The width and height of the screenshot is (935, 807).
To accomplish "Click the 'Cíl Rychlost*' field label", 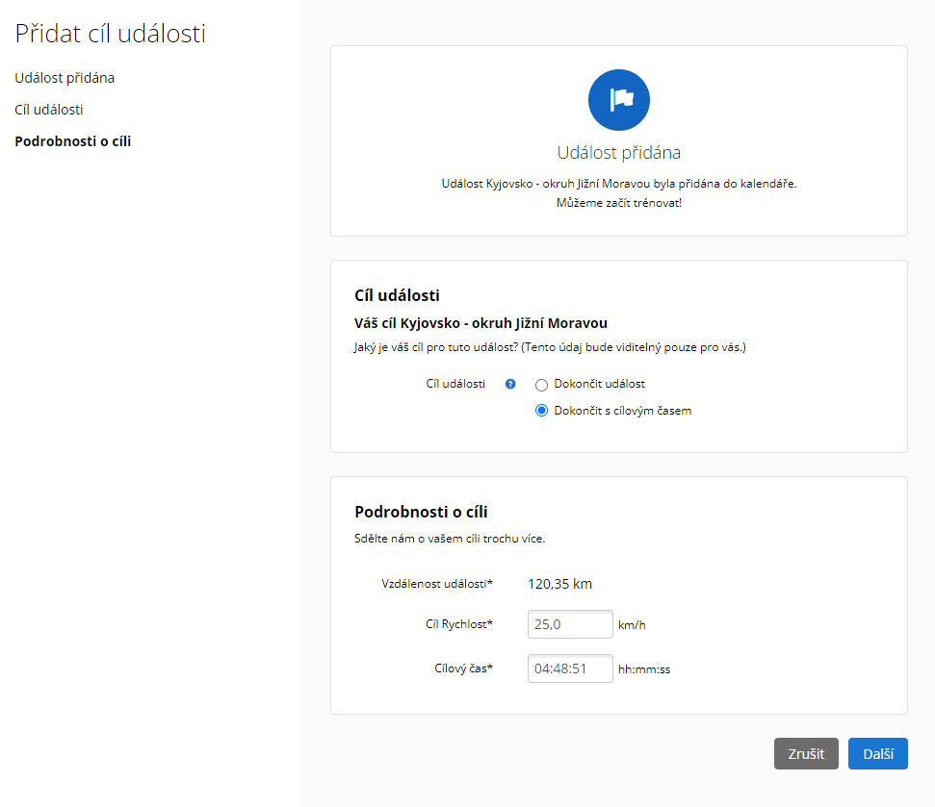I will 458,624.
